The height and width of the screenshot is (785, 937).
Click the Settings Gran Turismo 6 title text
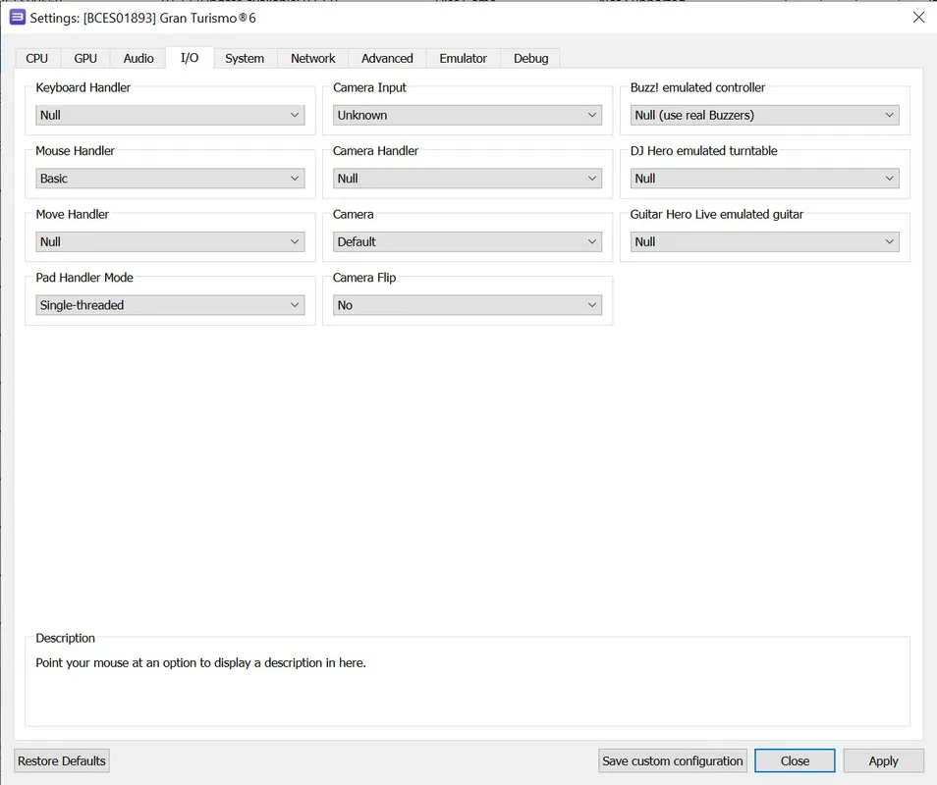pos(142,18)
